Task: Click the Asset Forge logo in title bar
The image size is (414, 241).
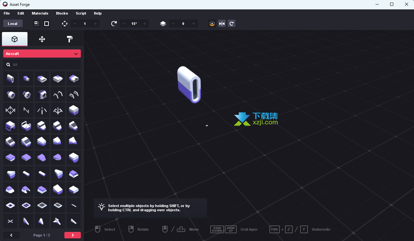Action: [5, 4]
